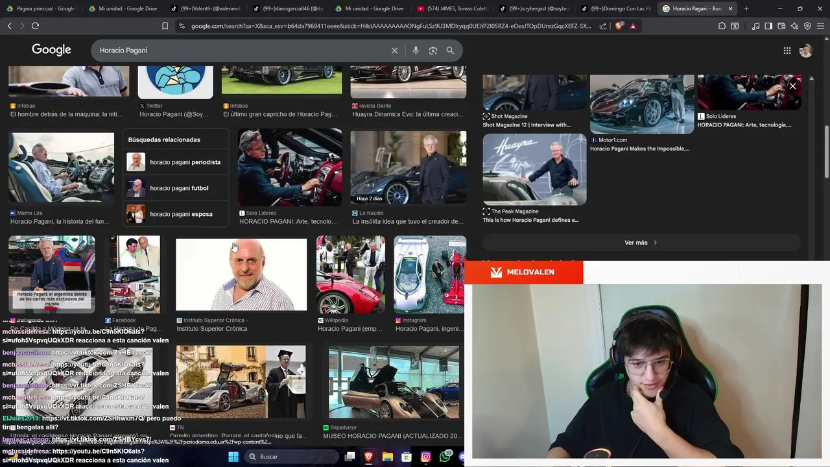Open the Wikipedia red car image result
Screen dimensions: 830x467
coord(351,274)
